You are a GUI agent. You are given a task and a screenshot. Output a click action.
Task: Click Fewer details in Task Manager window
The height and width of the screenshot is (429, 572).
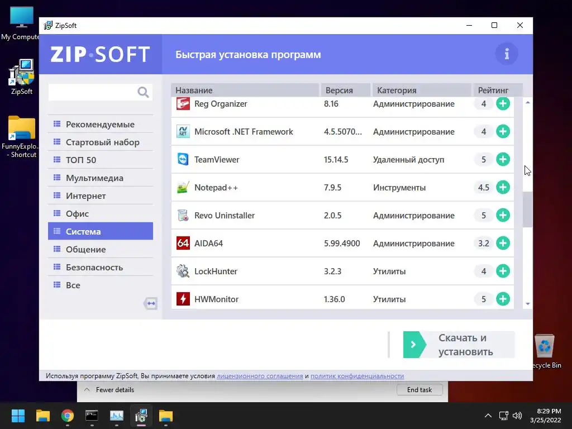click(109, 389)
